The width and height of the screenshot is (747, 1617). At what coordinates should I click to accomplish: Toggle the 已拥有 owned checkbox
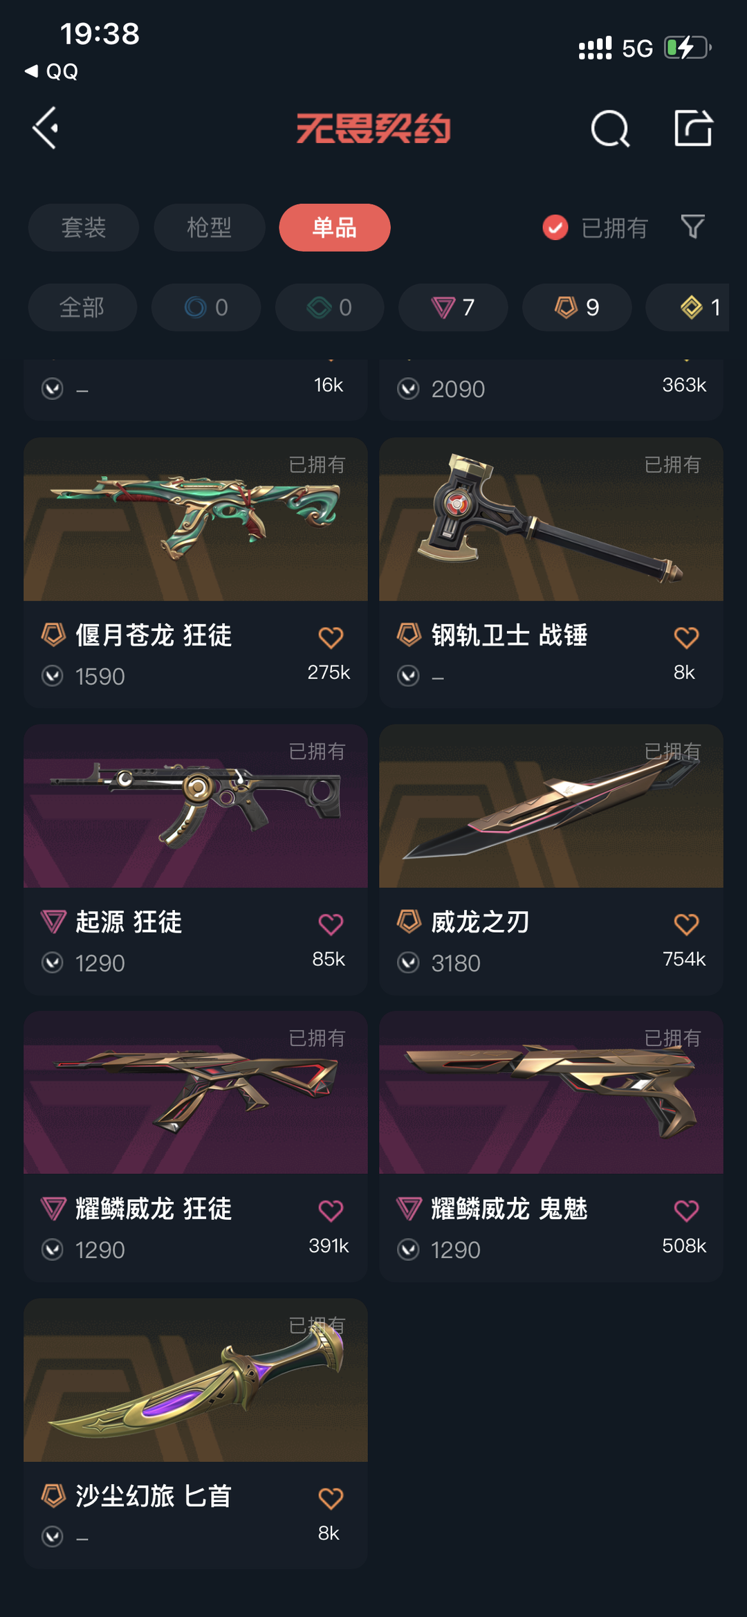pos(555,228)
